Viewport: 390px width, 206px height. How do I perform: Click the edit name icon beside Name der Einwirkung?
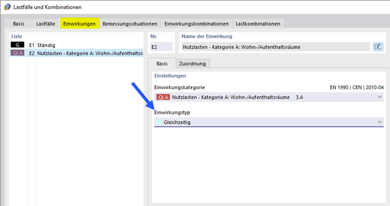(378, 47)
